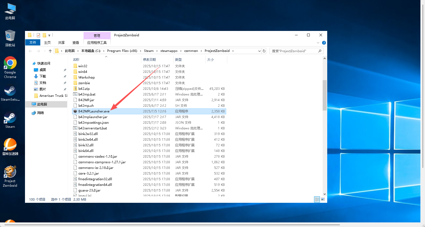
Task: Open Quick Access Toolbar customize dropdown
Action: pyautogui.click(x=49, y=35)
